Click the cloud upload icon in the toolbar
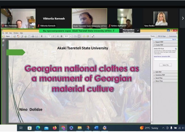The image size is (185, 133). (26, 36)
